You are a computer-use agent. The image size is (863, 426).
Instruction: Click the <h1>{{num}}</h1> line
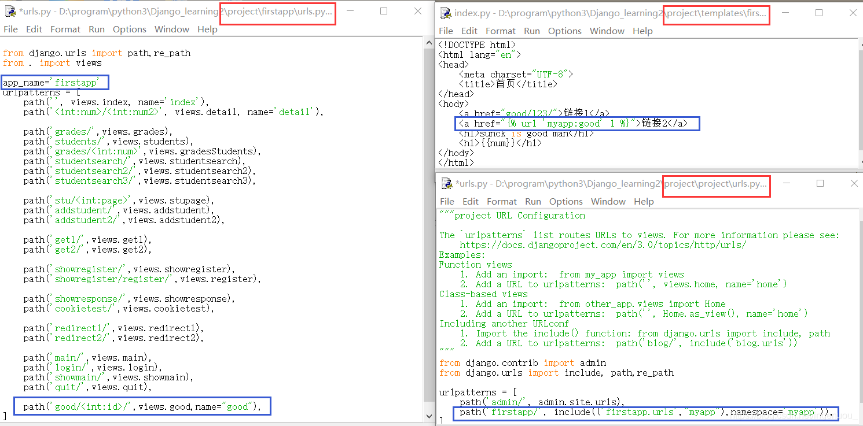click(501, 143)
